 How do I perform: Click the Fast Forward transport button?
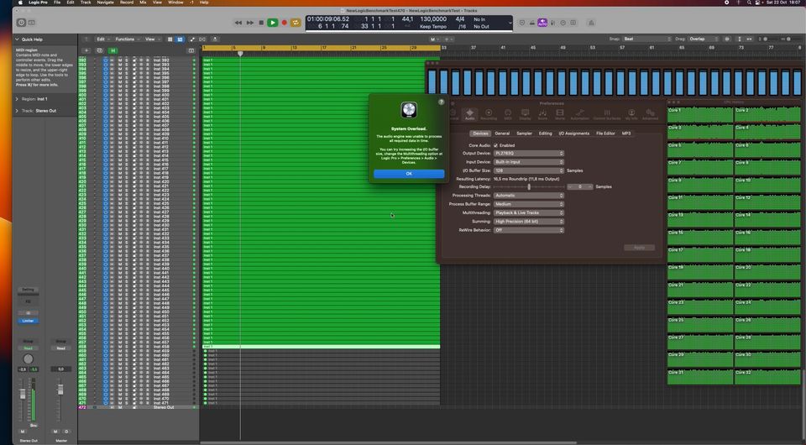coord(250,23)
